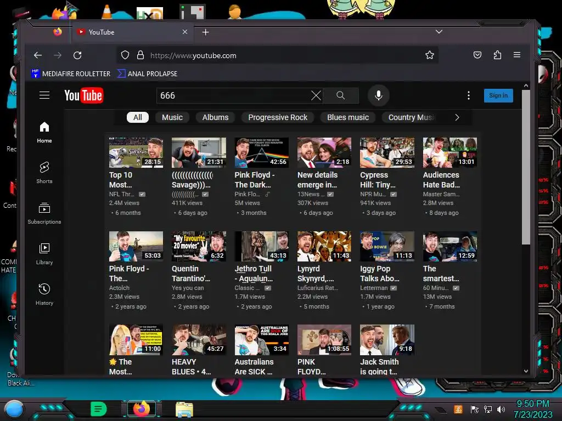Screen dimensions: 562x421
Task: Open the list all tabs dropdown
Action: coord(439,32)
